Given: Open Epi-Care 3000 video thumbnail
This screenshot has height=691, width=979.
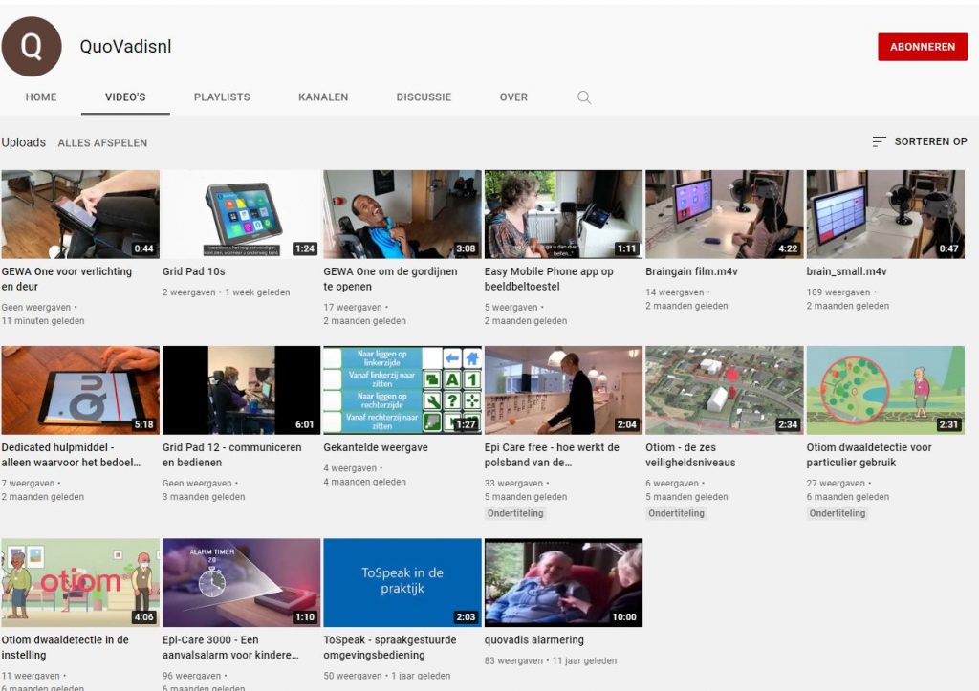Looking at the screenshot, I should (241, 582).
